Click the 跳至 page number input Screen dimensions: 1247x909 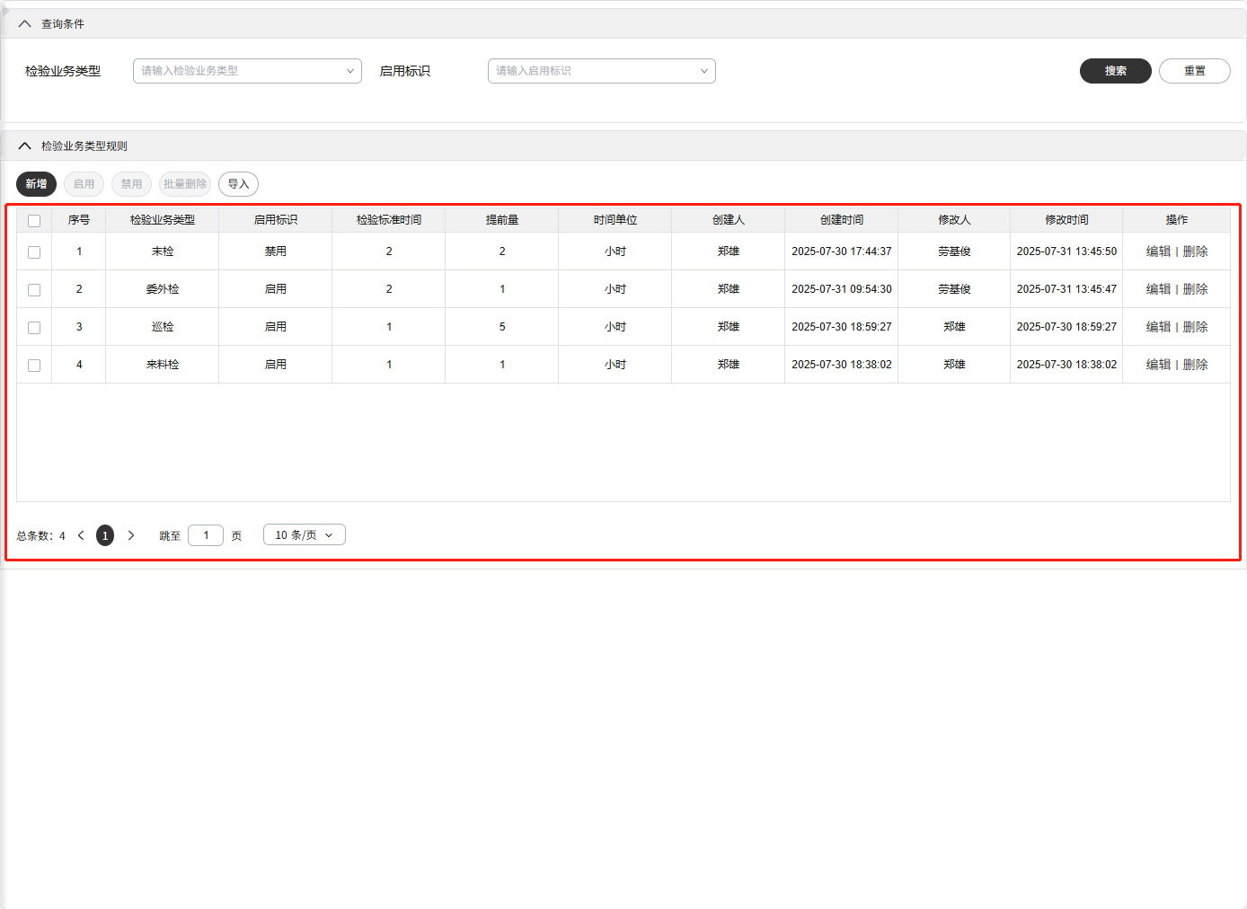click(206, 535)
